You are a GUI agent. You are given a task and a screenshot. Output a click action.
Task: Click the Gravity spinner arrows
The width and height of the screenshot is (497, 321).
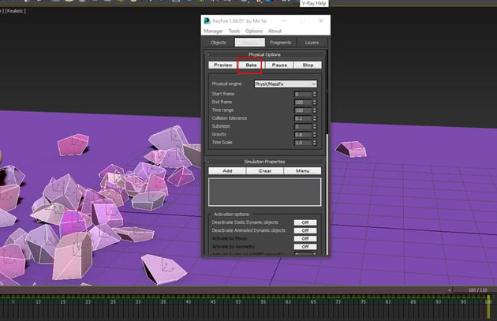click(314, 134)
